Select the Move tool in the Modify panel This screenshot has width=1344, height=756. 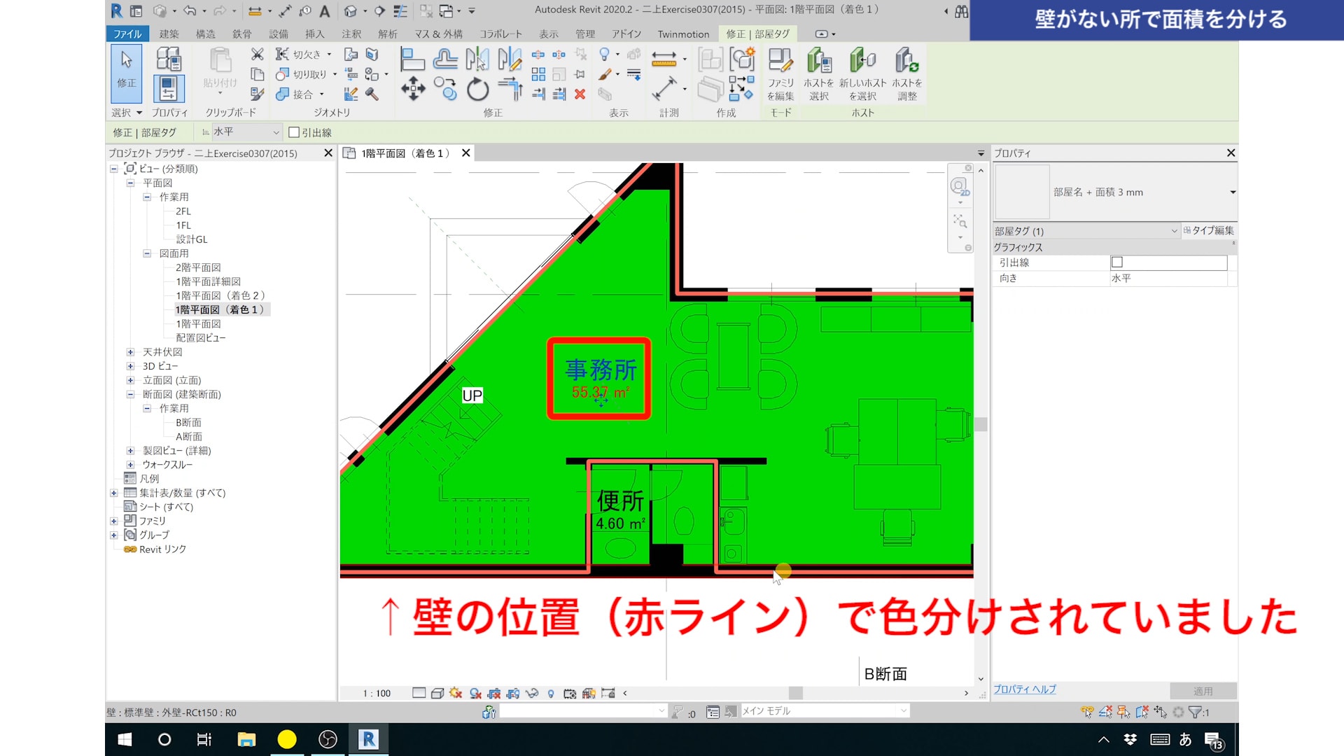point(412,89)
